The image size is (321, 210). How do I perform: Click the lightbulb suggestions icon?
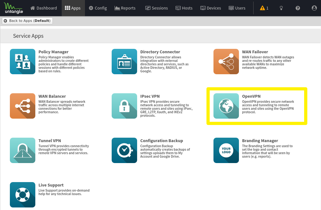pos(281,8)
